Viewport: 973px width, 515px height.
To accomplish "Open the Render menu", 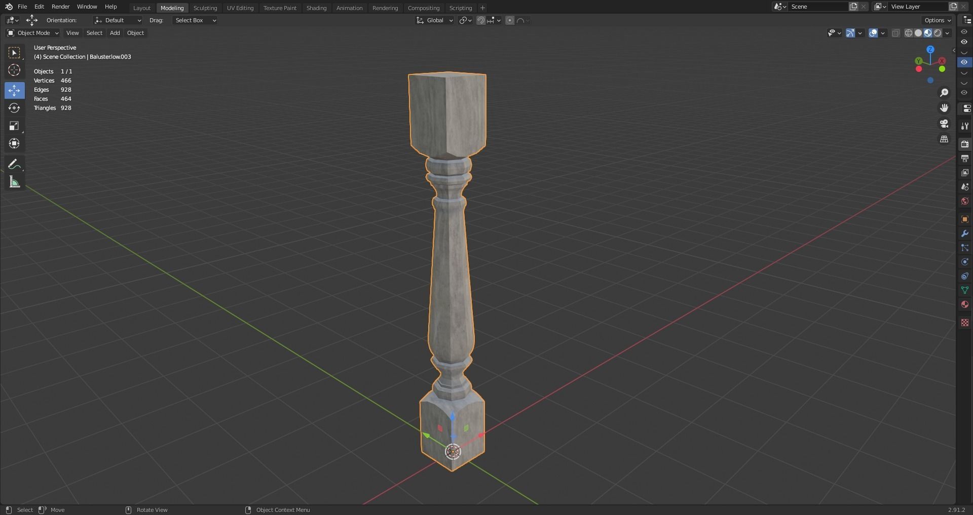I will point(60,7).
